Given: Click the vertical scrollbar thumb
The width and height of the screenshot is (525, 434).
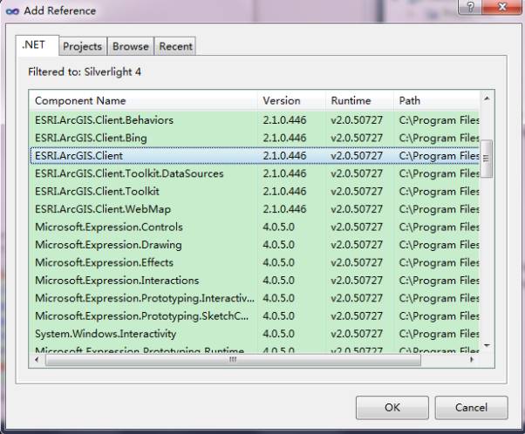Looking at the screenshot, I should point(487,159).
